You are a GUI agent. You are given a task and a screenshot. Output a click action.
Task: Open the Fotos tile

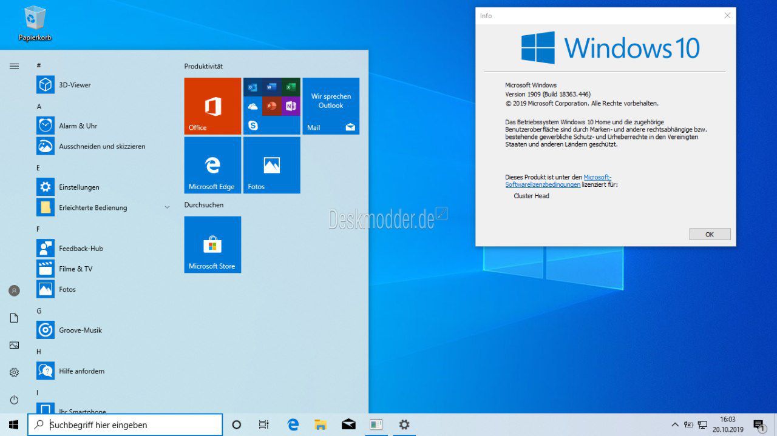[271, 165]
